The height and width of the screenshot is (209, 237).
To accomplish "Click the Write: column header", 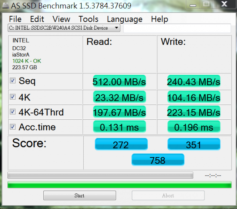I will tap(173, 42).
